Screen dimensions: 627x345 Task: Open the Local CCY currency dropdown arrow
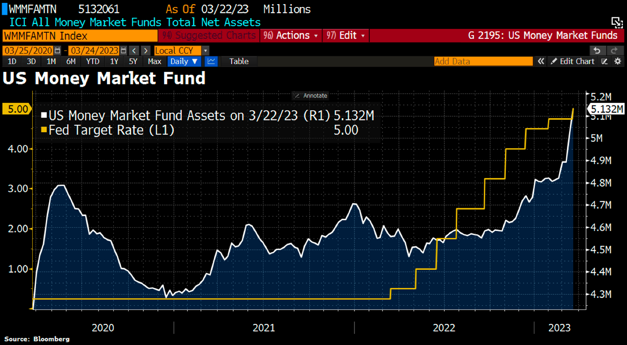point(206,50)
